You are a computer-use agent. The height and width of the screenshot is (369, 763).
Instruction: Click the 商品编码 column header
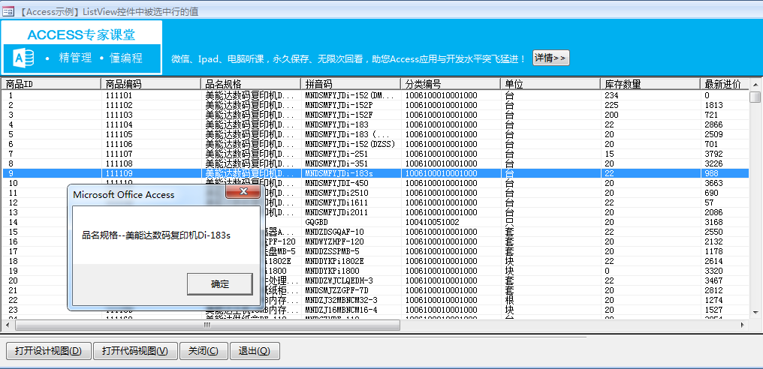pyautogui.click(x=151, y=84)
